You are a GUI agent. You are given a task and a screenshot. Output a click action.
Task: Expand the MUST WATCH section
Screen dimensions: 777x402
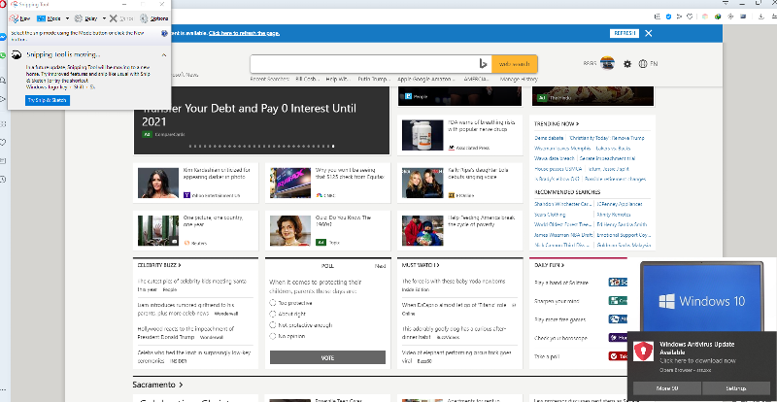421,265
